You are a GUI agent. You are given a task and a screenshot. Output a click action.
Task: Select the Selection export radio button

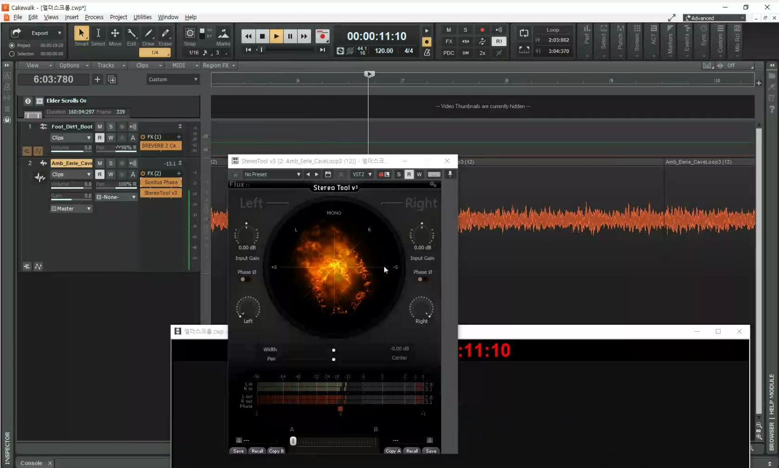click(x=12, y=53)
